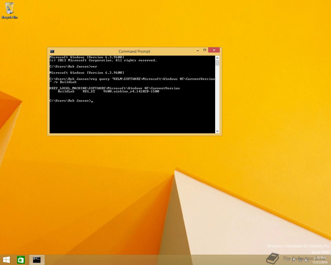Open the Action Center flag icon
Screen dimensions: 331x265
coord(294,260)
